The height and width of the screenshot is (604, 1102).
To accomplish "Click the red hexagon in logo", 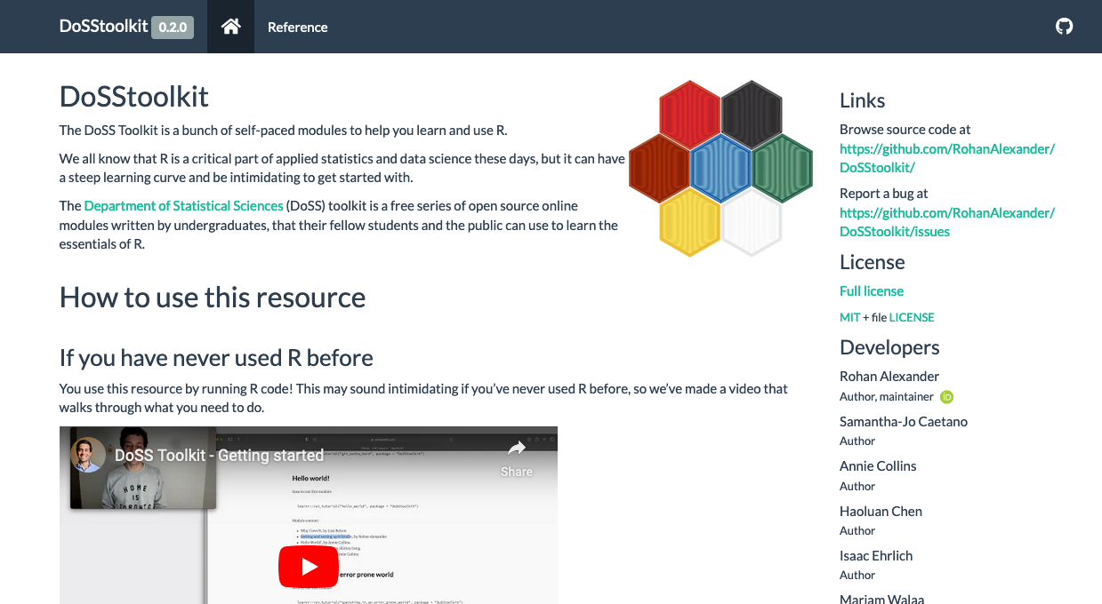I will pos(689,115).
